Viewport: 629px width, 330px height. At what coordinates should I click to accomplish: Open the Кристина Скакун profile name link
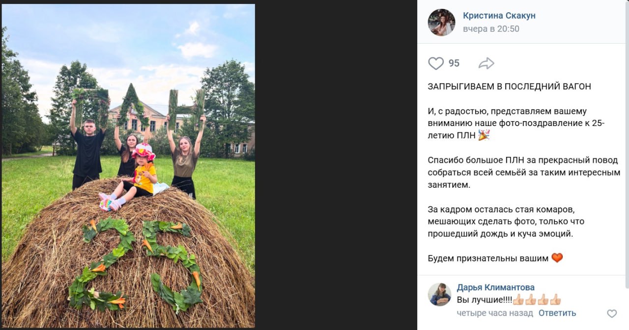coord(499,16)
